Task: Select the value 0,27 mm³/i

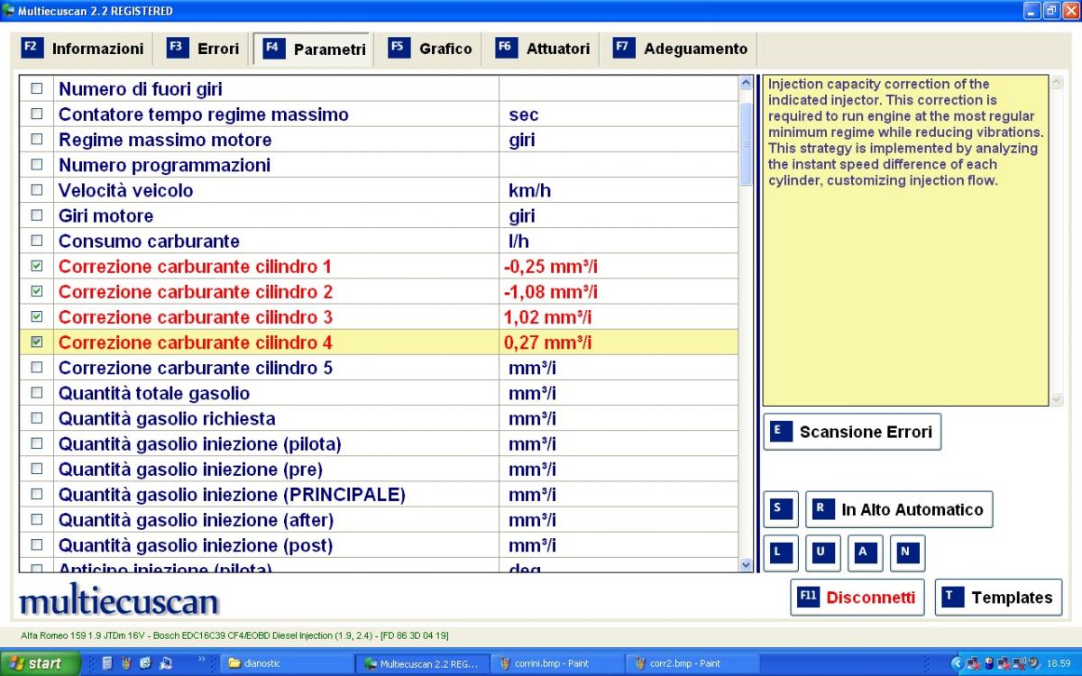Action: tap(547, 343)
